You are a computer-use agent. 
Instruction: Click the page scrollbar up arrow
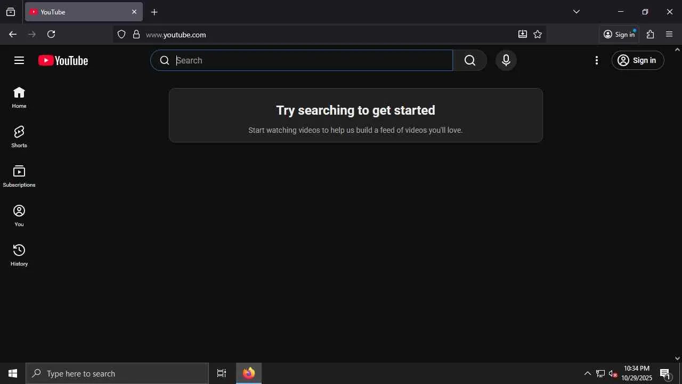[678, 50]
